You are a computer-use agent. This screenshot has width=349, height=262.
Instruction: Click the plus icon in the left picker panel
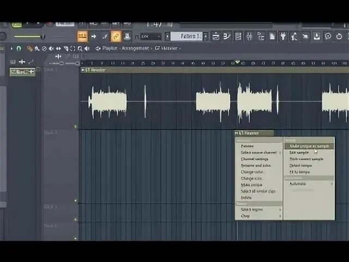coord(22,62)
